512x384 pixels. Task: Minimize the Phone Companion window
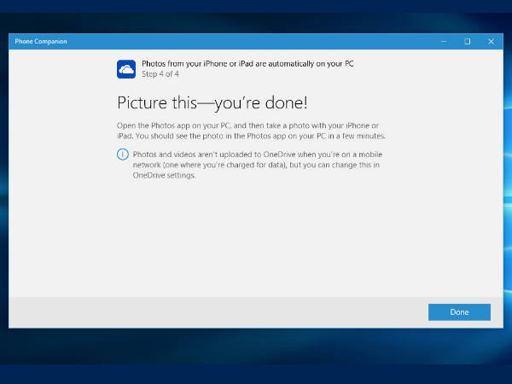coord(444,41)
